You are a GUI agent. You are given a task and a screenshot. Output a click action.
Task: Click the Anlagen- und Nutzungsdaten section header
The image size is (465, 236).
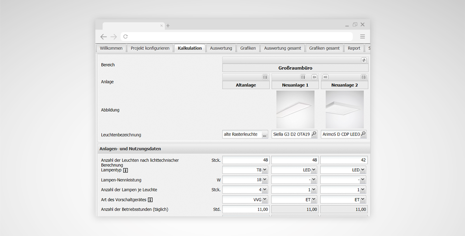(x=234, y=149)
